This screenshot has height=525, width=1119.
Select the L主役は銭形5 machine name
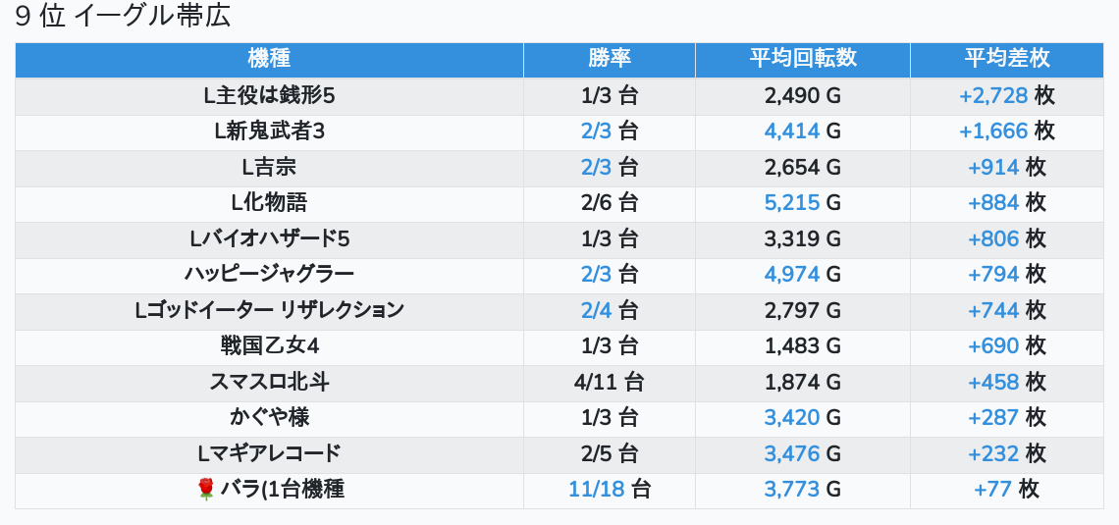tap(269, 95)
